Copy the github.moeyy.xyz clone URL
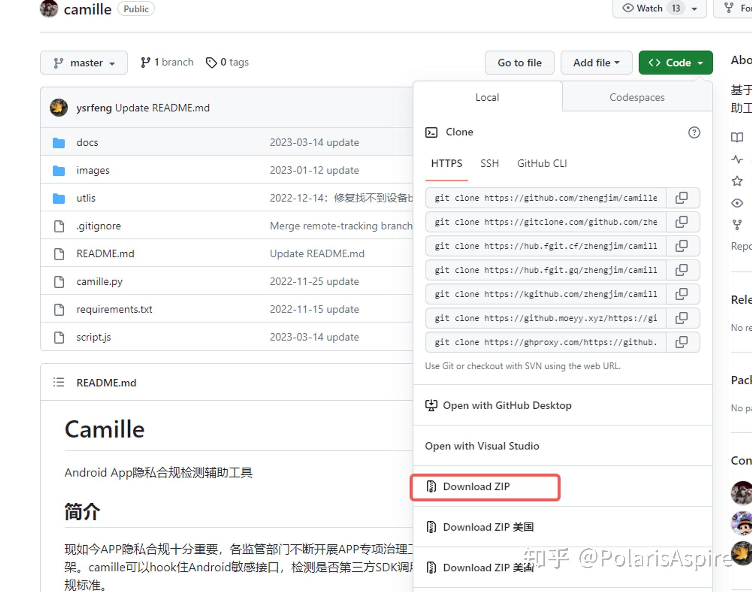 [x=682, y=318]
